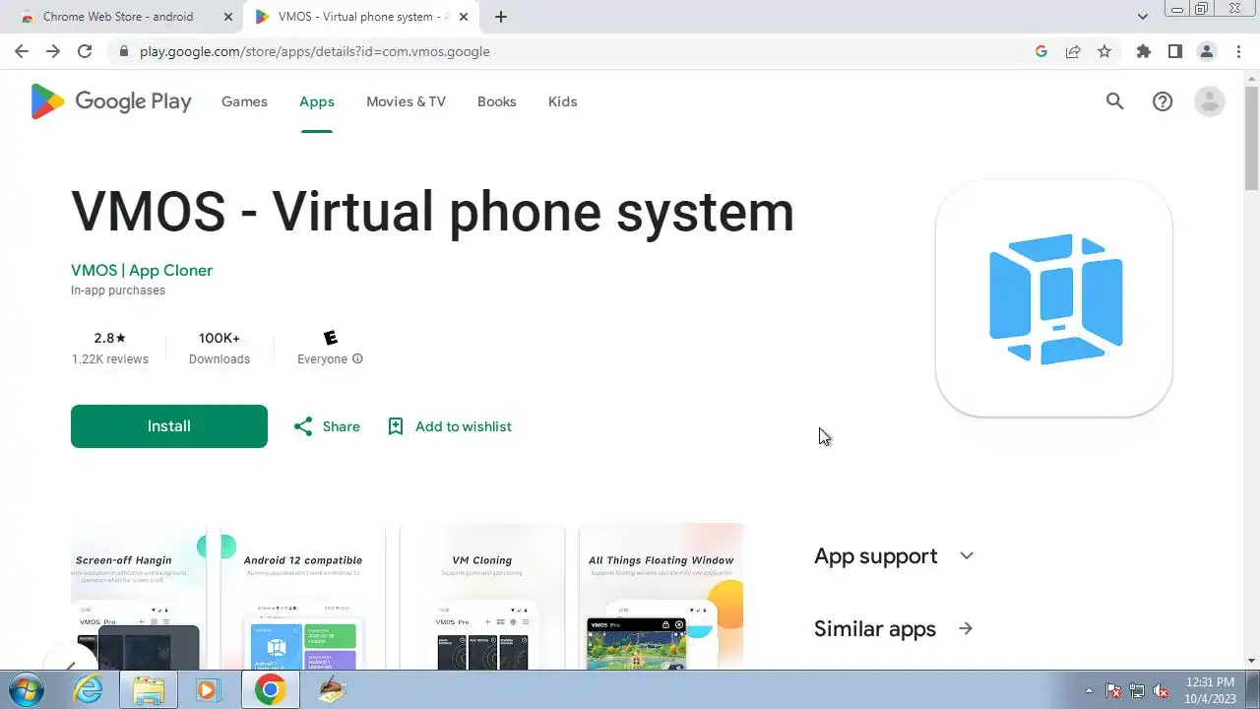1260x709 pixels.
Task: Click the Chrome profile icon
Action: pos(1206,51)
